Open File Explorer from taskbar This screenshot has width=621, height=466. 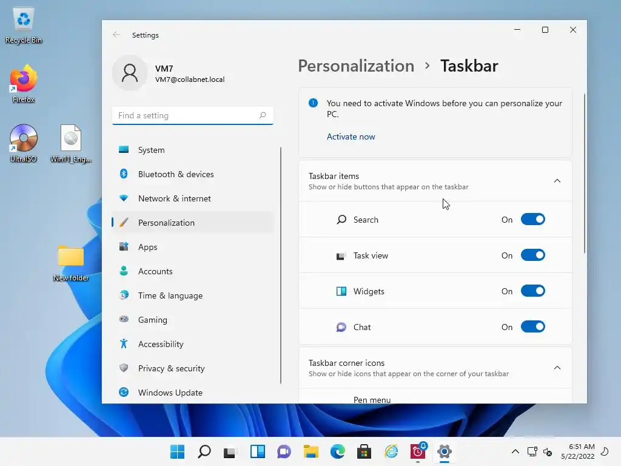coord(311,451)
